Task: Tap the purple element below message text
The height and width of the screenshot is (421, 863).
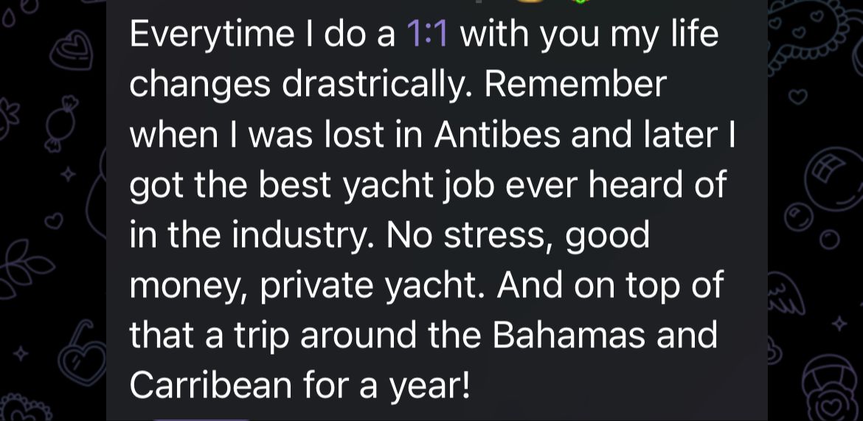Action: tap(201, 419)
